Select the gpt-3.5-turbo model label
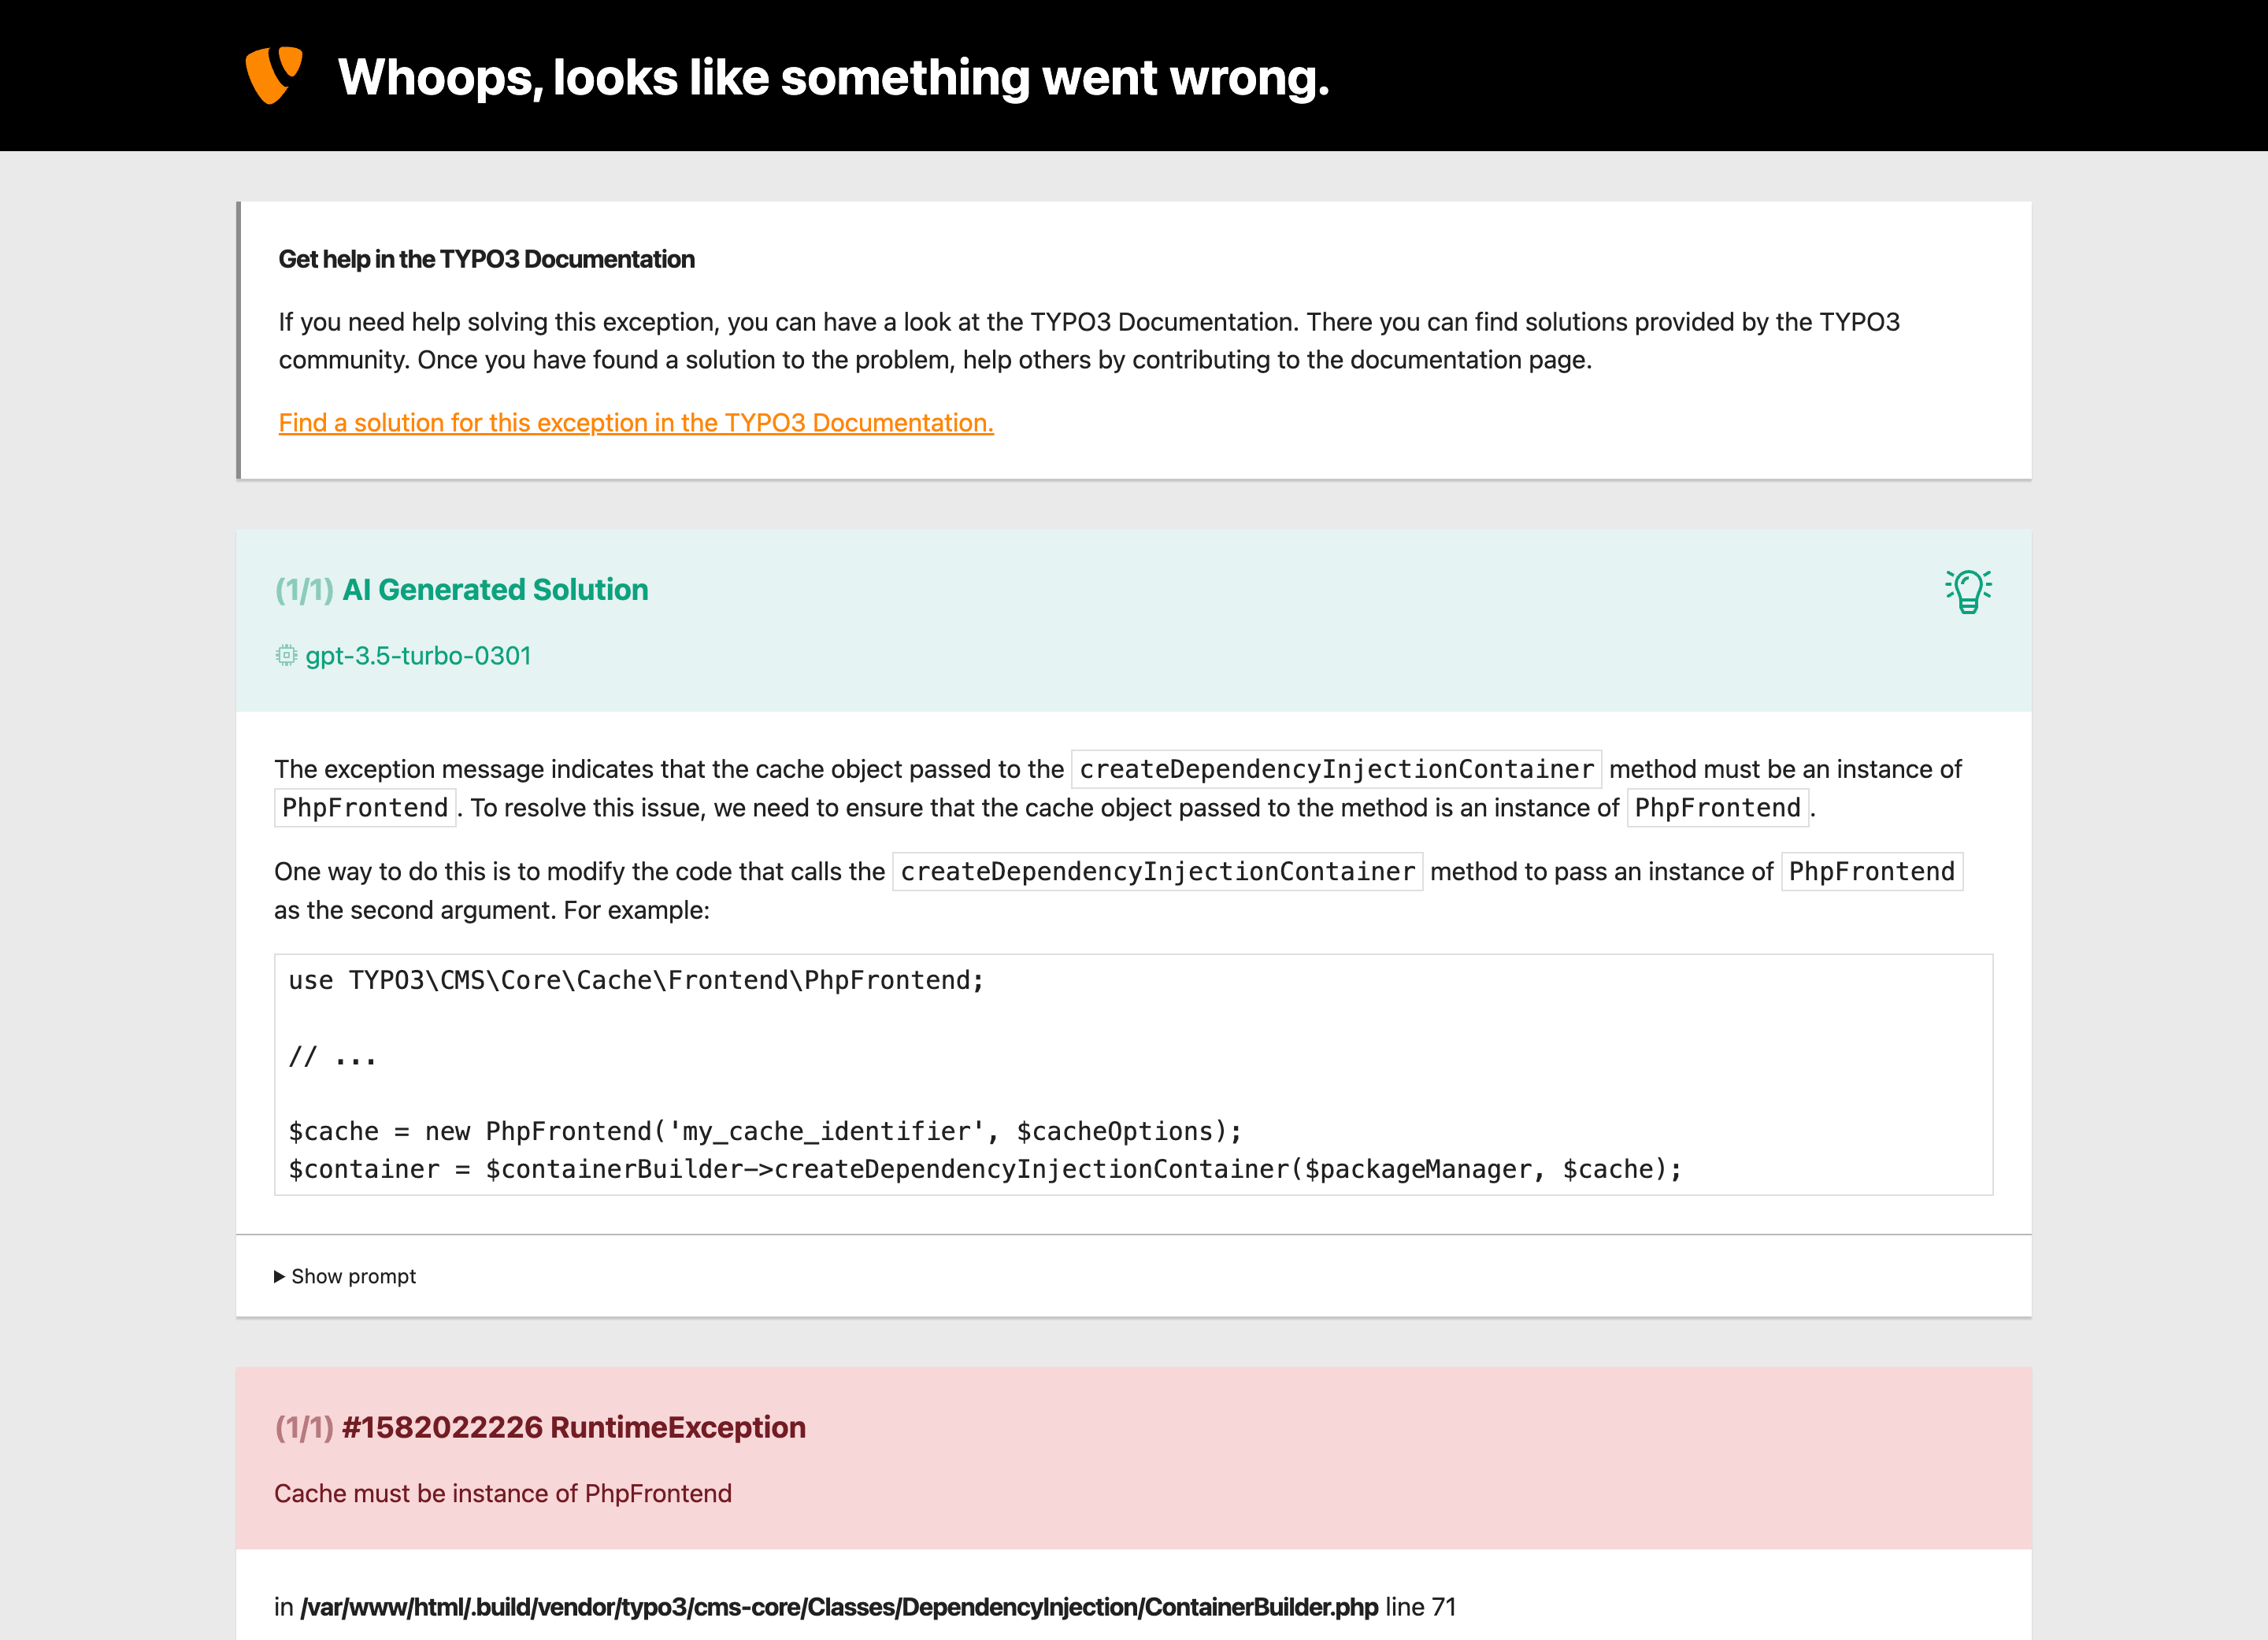The width and height of the screenshot is (2268, 1640). (419, 655)
